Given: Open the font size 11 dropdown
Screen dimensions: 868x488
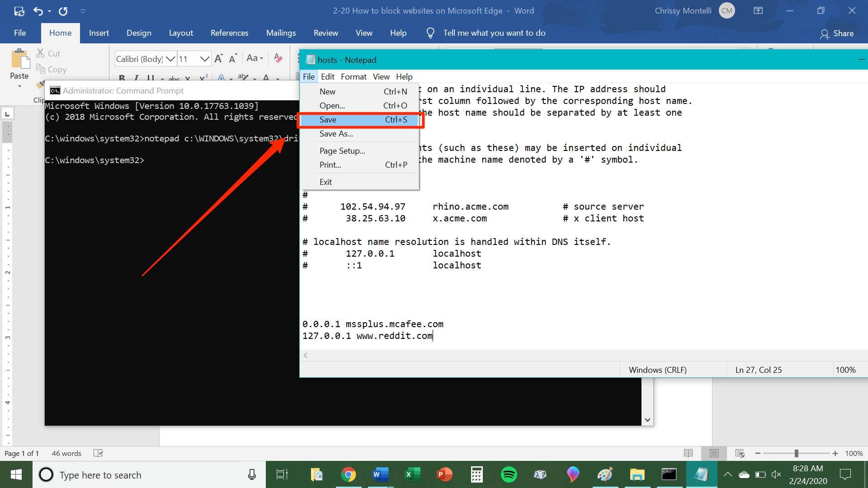Looking at the screenshot, I should tap(205, 59).
